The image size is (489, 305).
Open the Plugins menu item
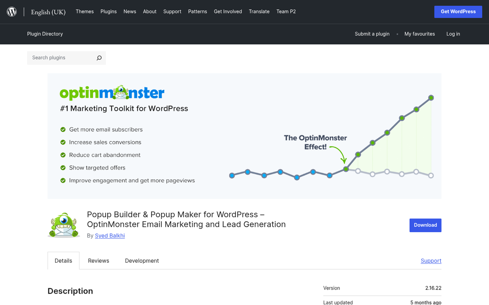pyautogui.click(x=108, y=11)
